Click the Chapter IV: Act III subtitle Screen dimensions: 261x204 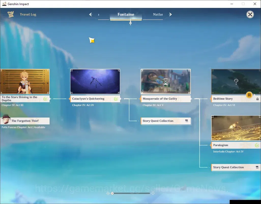click(12, 105)
